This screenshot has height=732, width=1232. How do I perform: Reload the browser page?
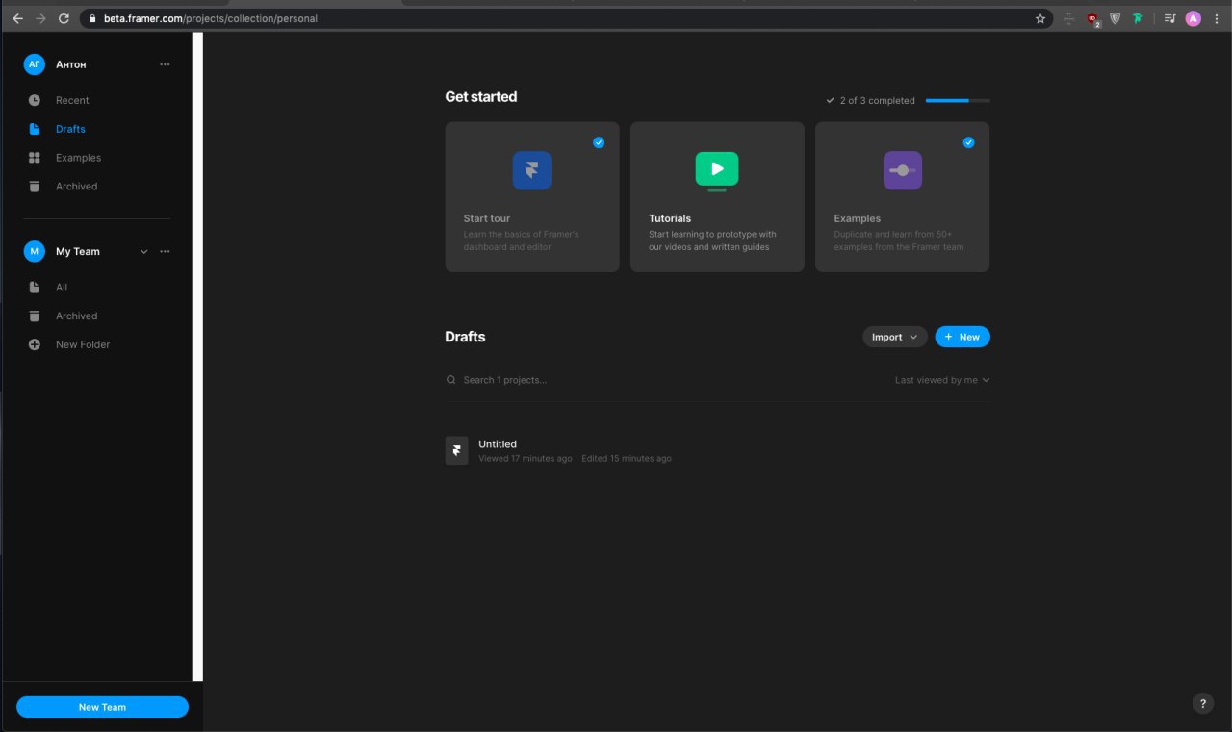[64, 18]
